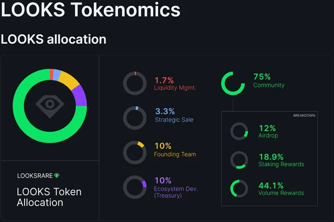Click the Ecosystem Dev. Treasury ring icon
The height and width of the screenshot is (222, 334).
(135, 187)
